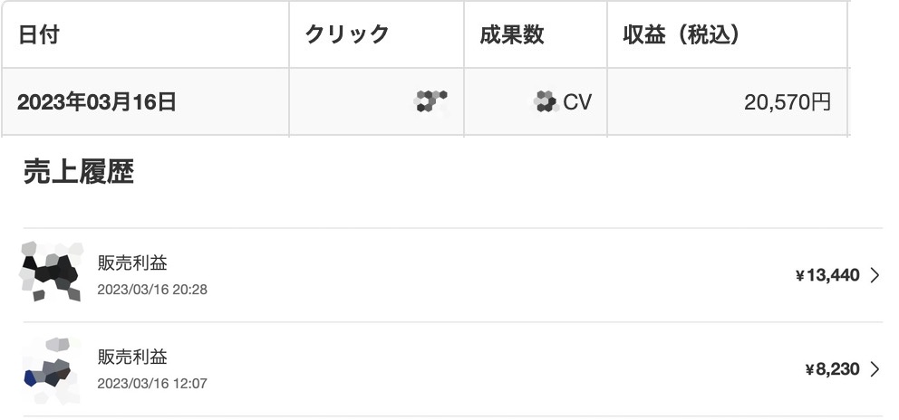
Task: Click the 20,570円 revenue cell
Action: [x=727, y=102]
